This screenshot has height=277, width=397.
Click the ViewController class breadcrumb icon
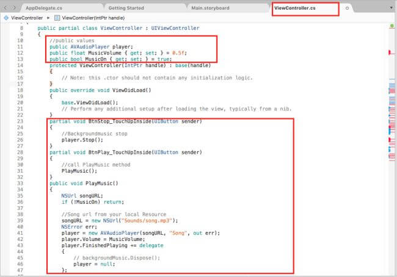(x=6, y=18)
